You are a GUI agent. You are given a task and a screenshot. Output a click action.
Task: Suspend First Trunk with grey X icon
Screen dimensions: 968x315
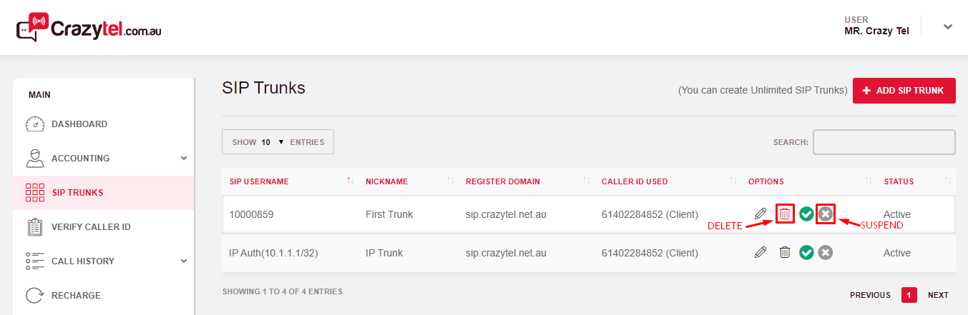pyautogui.click(x=826, y=214)
